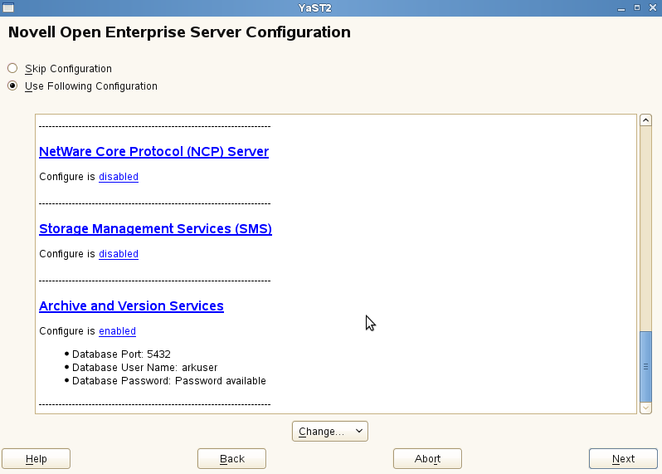
Task: Proceed by clicking the Next button
Action: coord(623,459)
